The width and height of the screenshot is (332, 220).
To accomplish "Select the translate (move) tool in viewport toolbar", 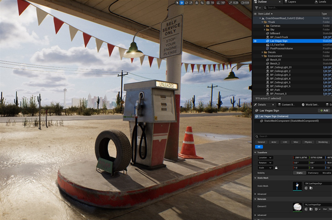I will click(x=182, y=3).
